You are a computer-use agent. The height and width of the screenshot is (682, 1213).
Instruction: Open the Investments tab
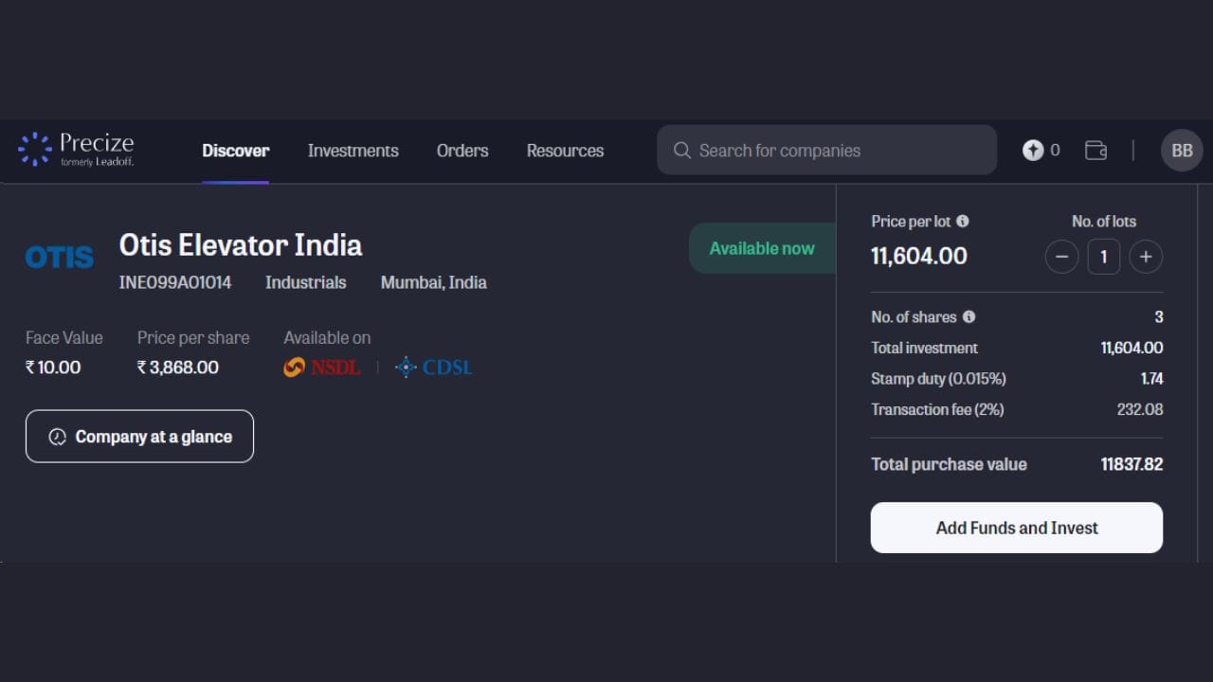click(x=353, y=151)
